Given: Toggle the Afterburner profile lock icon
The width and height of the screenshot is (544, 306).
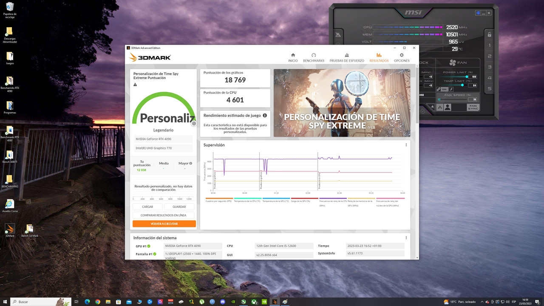Looking at the screenshot, I should tap(489, 34).
